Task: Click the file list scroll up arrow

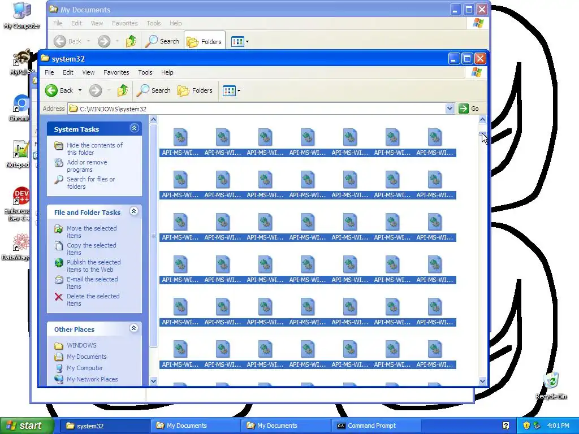Action: point(482,120)
